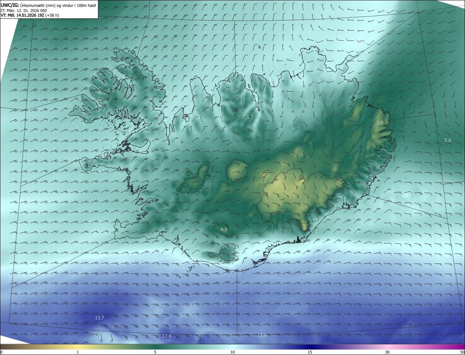This screenshot has height=355, width=465.
Task: Click the color scale tick labeled 30
Action: pos(387,352)
